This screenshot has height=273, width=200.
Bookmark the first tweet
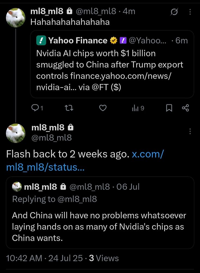[x=169, y=108]
